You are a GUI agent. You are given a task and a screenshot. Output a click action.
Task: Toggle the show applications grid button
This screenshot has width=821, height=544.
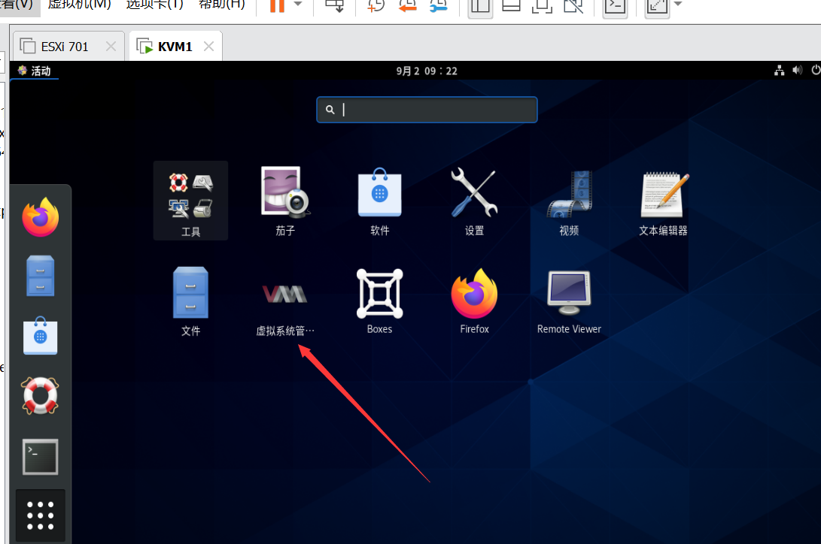pyautogui.click(x=41, y=515)
